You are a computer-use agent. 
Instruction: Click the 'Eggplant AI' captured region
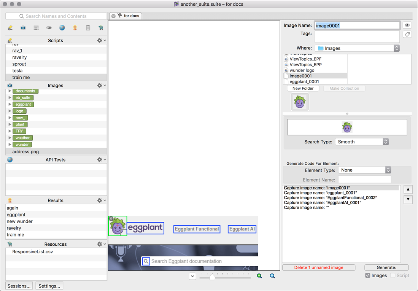pyautogui.click(x=242, y=229)
